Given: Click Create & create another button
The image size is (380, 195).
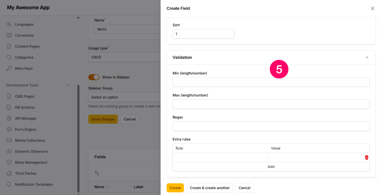Looking at the screenshot, I should point(209,188).
